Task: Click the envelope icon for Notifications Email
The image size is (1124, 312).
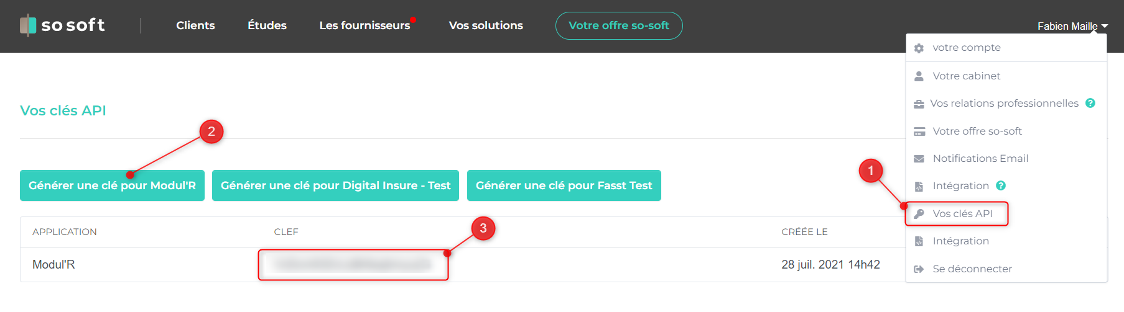Action: (x=919, y=159)
